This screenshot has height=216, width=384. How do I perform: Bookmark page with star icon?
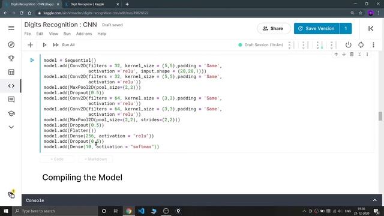[361, 13]
